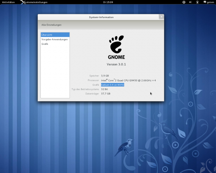Click the Version 3.0.1 text
Screen dimensions: 216x173
pyautogui.click(x=116, y=64)
